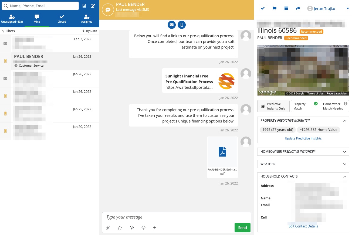Viewport: 352px width, 235px height.
Task: Click the Update Predictive Insights link
Action: 303,138
